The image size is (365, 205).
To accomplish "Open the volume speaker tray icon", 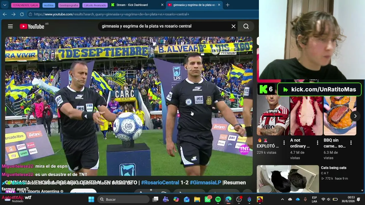I will click(x=328, y=199).
